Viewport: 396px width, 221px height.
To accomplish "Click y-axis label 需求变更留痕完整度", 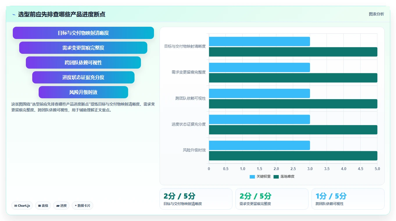I will click(x=189, y=72).
